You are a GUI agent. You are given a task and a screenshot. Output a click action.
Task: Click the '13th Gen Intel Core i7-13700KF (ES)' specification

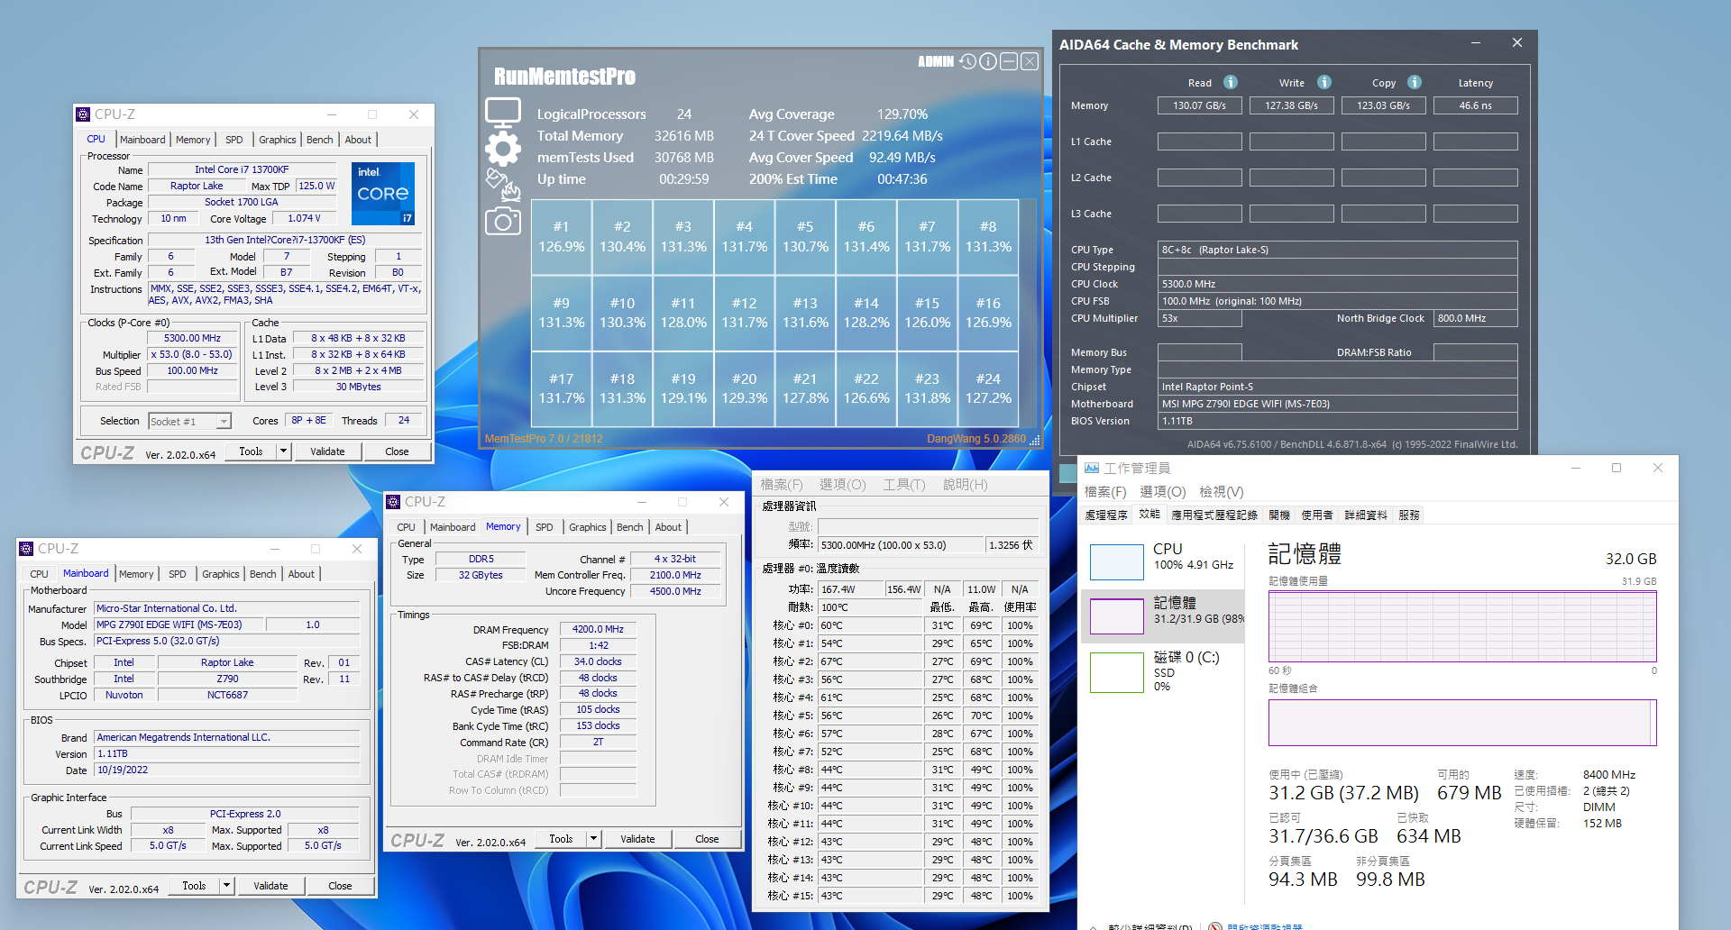[285, 240]
